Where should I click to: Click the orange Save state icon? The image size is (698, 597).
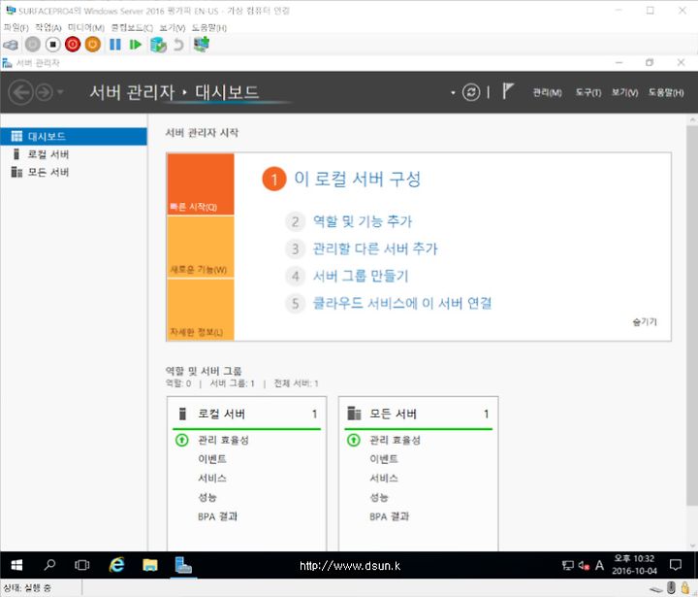tap(93, 44)
